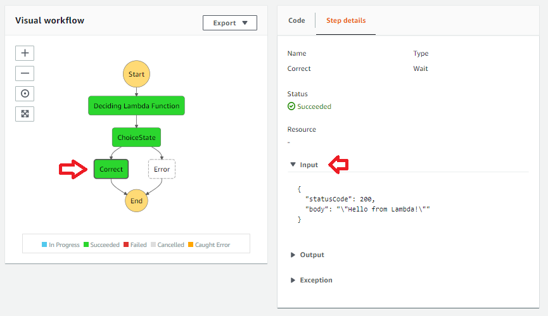
Task: Click the fit-to-screen expand icon
Action: click(x=25, y=114)
